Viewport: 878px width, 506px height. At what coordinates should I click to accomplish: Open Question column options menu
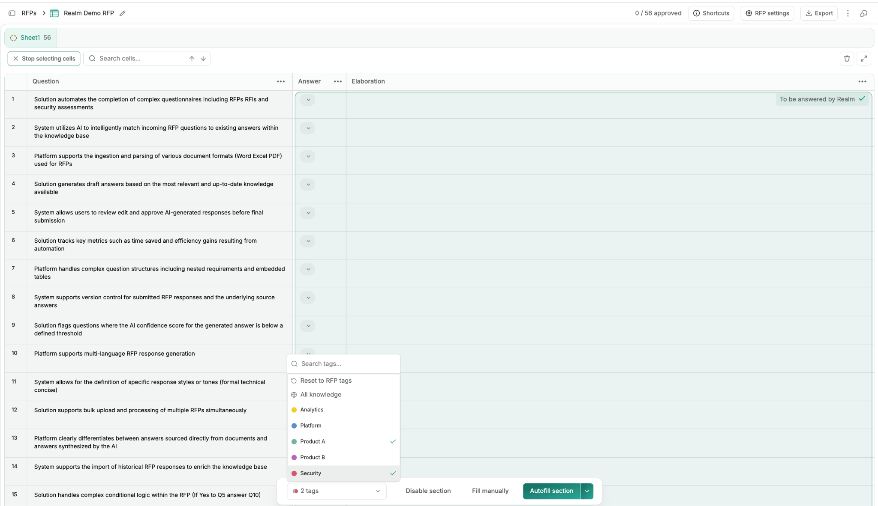tap(281, 81)
